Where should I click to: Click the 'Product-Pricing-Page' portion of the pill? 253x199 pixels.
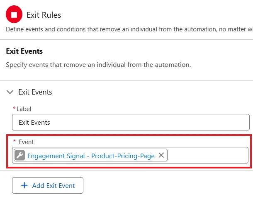pyautogui.click(x=123, y=156)
